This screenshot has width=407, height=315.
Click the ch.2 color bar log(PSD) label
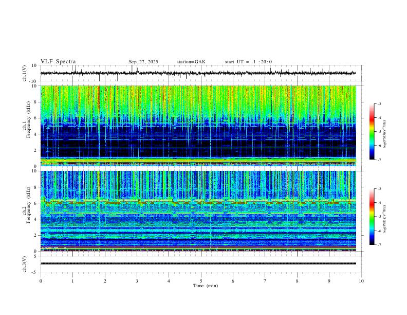pyautogui.click(x=384, y=219)
